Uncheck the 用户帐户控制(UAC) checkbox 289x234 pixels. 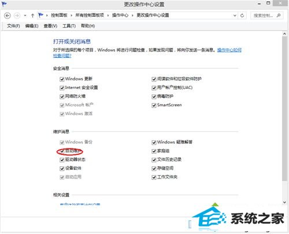point(154,88)
